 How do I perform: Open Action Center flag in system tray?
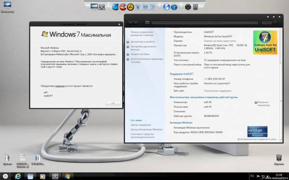click(x=258, y=177)
